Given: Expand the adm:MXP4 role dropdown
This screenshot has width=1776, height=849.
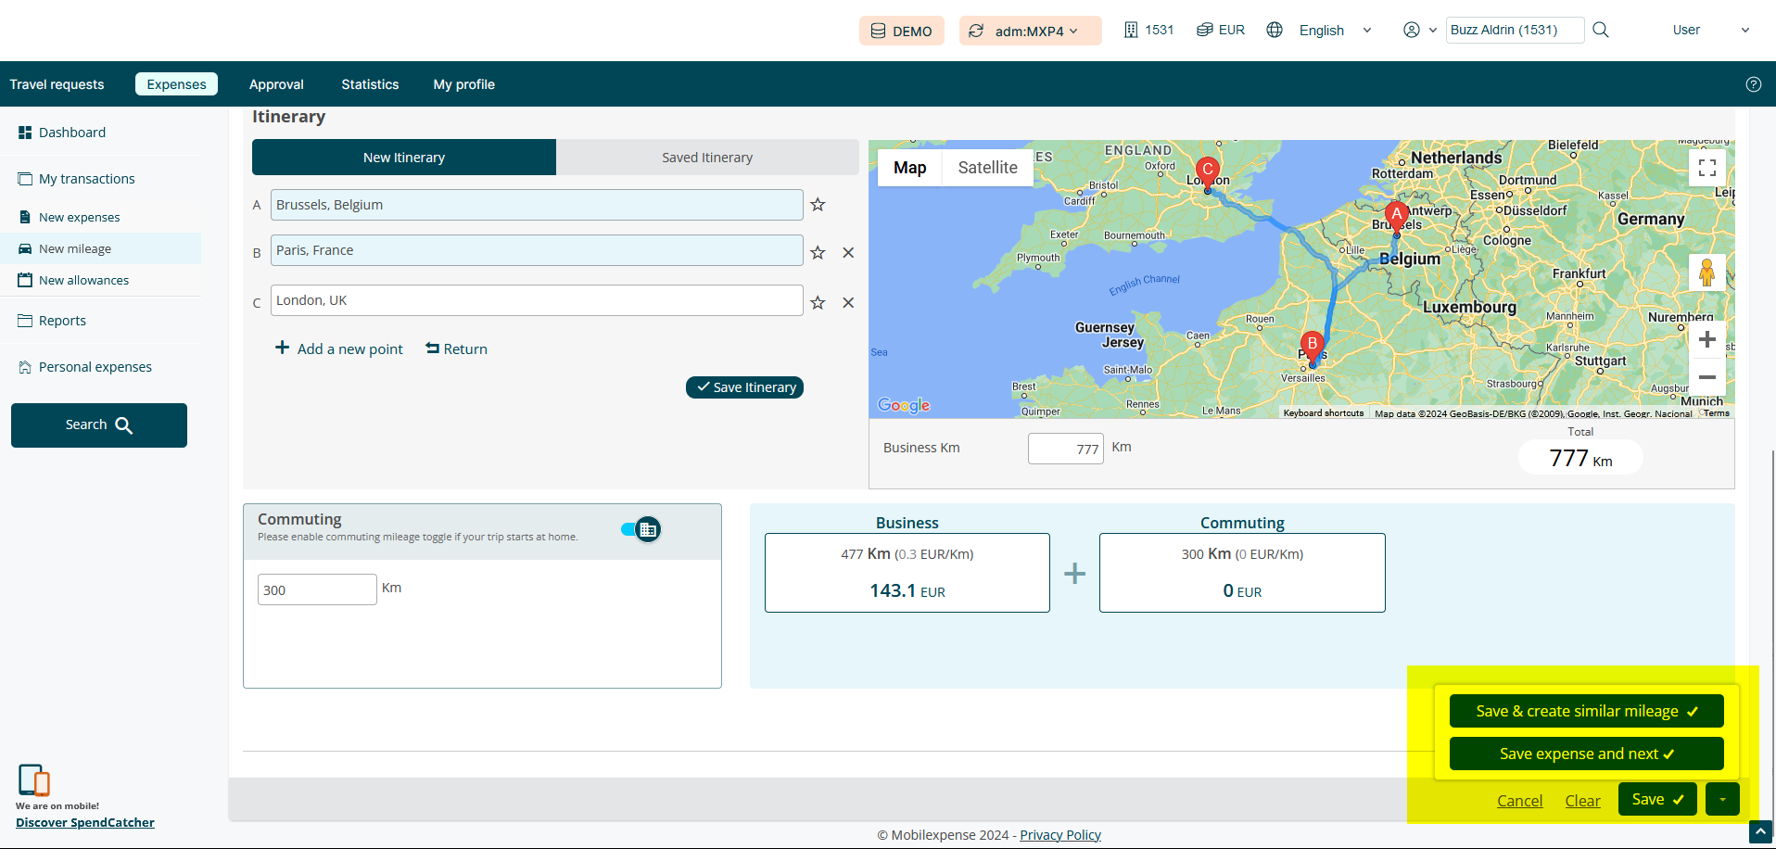Looking at the screenshot, I should coord(1030,31).
